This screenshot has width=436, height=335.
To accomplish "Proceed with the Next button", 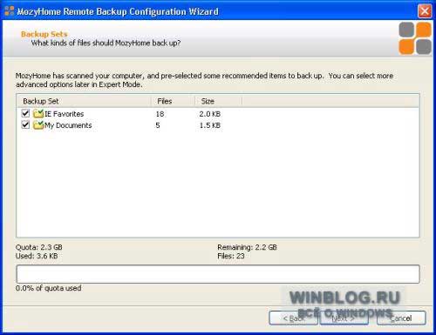I will point(344,318).
